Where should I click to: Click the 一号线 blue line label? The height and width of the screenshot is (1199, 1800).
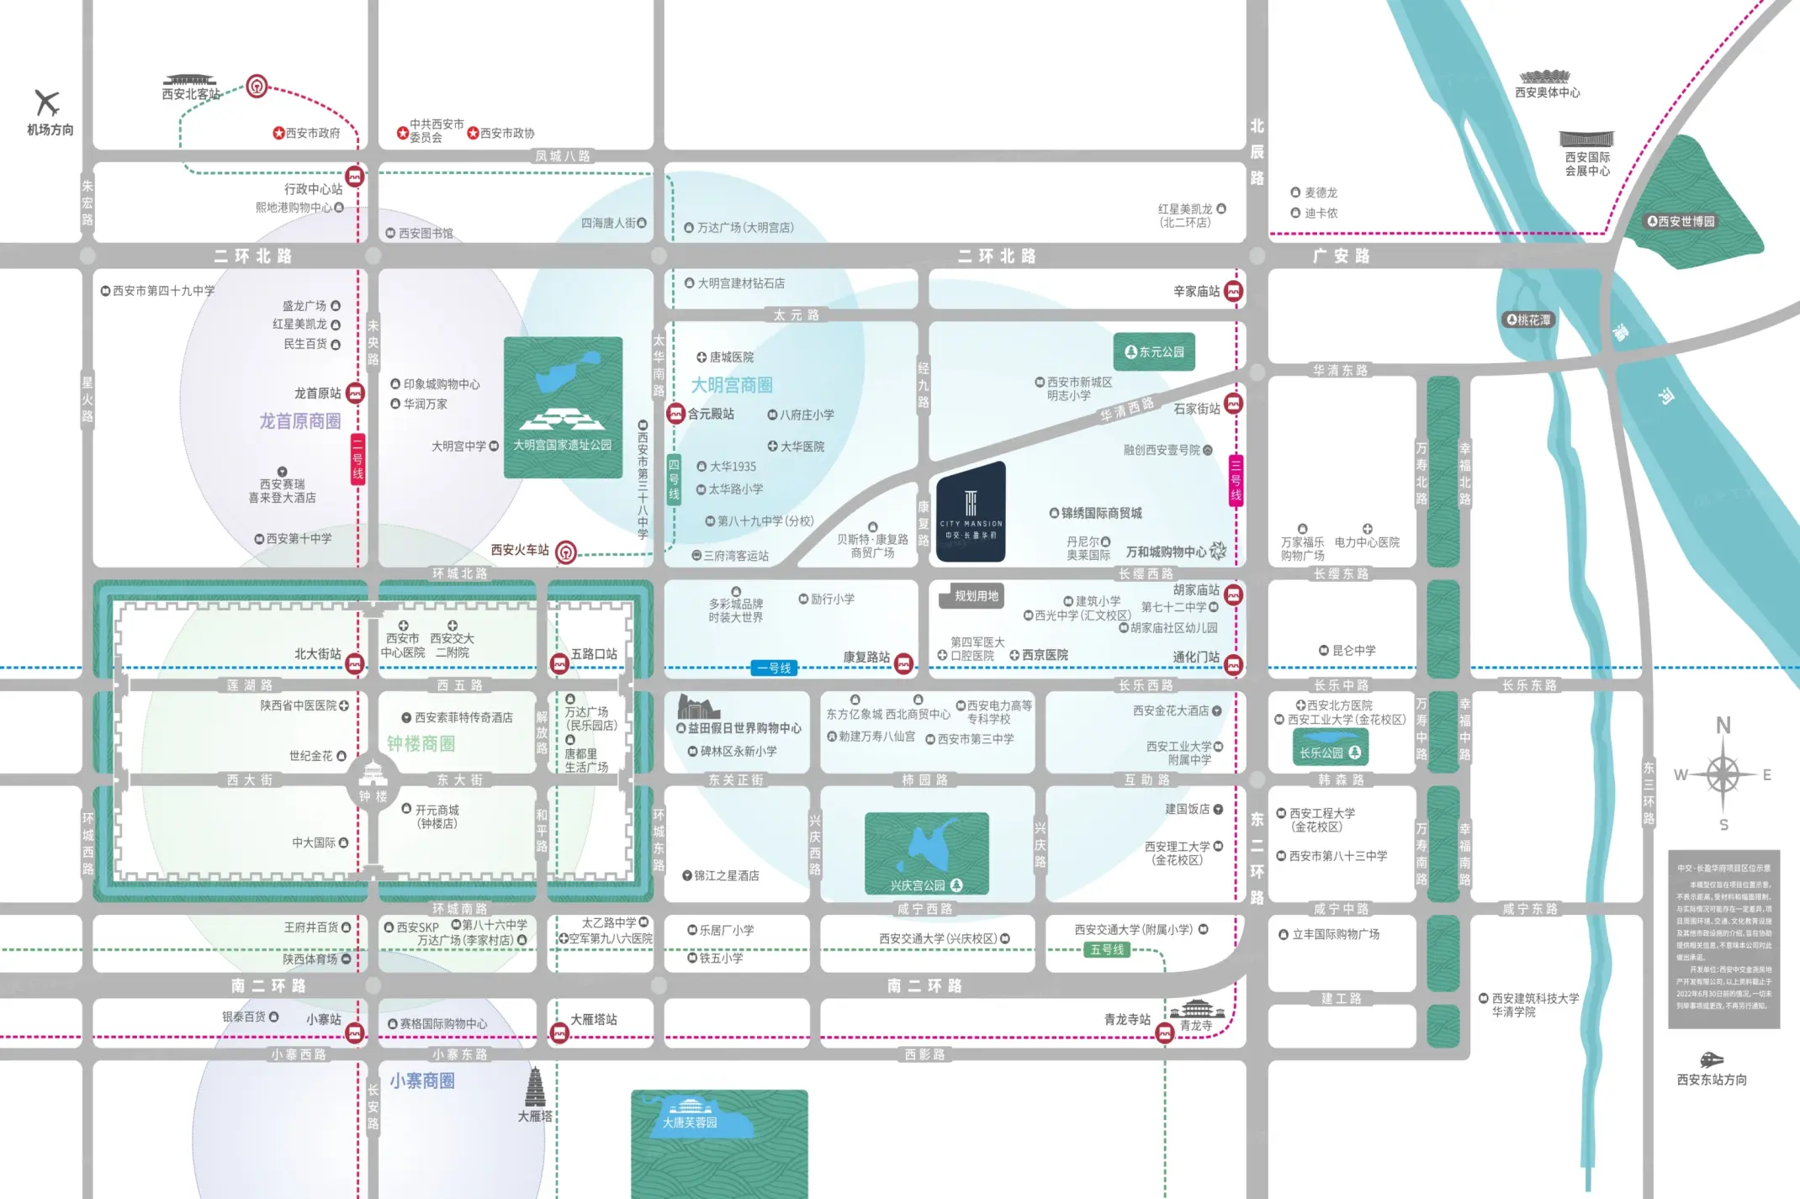[774, 668]
